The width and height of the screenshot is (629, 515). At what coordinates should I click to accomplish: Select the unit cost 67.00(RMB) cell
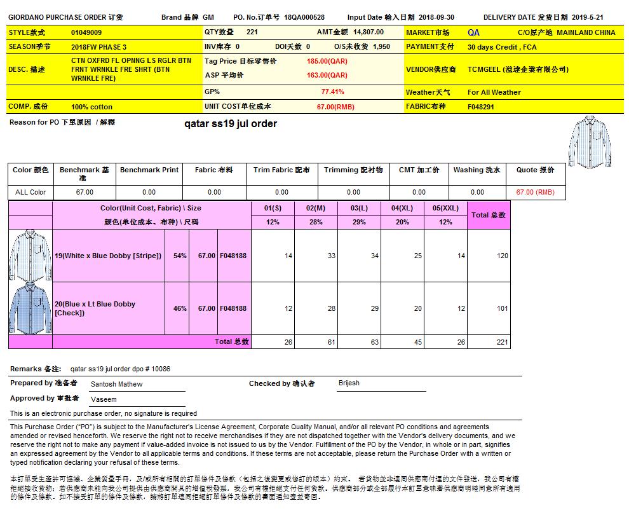tap(335, 107)
